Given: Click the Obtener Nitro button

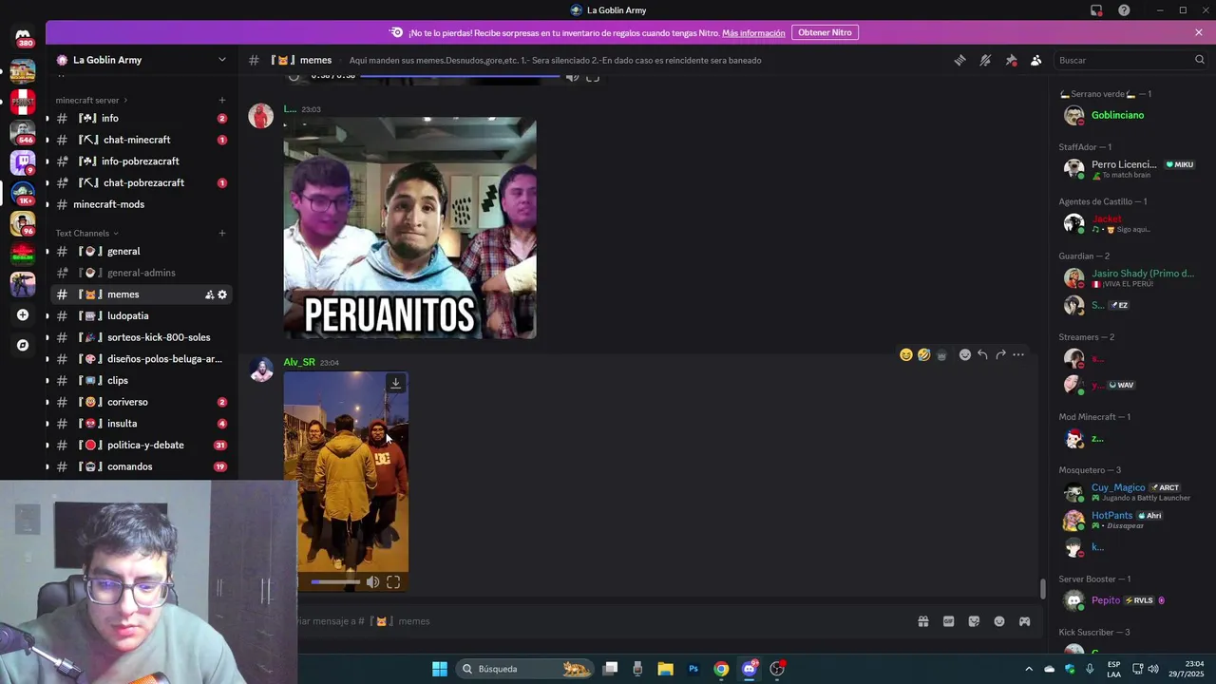Looking at the screenshot, I should click(825, 32).
